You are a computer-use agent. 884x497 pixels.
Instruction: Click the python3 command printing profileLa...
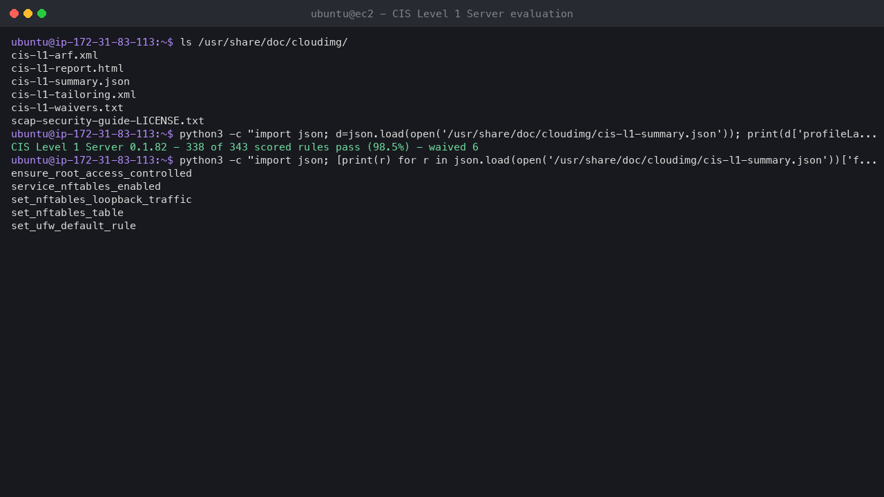click(x=528, y=134)
